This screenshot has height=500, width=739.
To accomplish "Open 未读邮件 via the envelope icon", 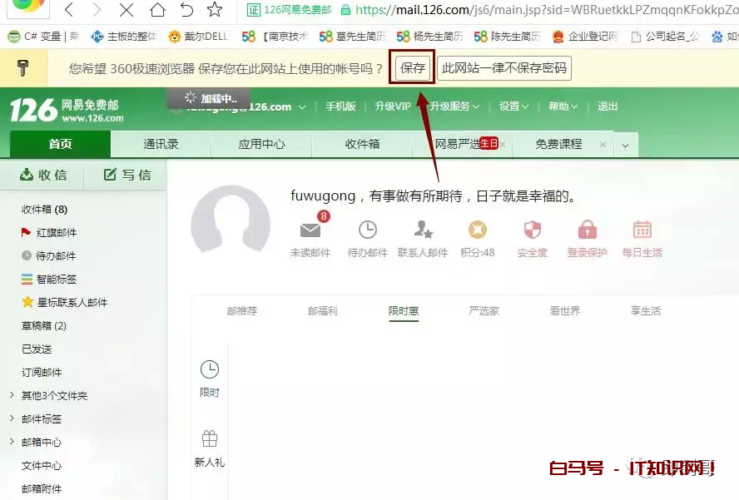I will pyautogui.click(x=310, y=230).
